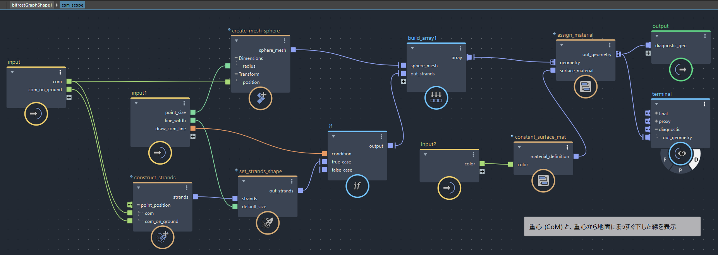Toggle the P proxy flag on terminal

(x=680, y=170)
